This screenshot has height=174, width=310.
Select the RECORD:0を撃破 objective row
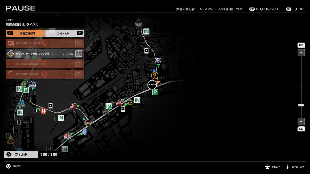(45, 74)
